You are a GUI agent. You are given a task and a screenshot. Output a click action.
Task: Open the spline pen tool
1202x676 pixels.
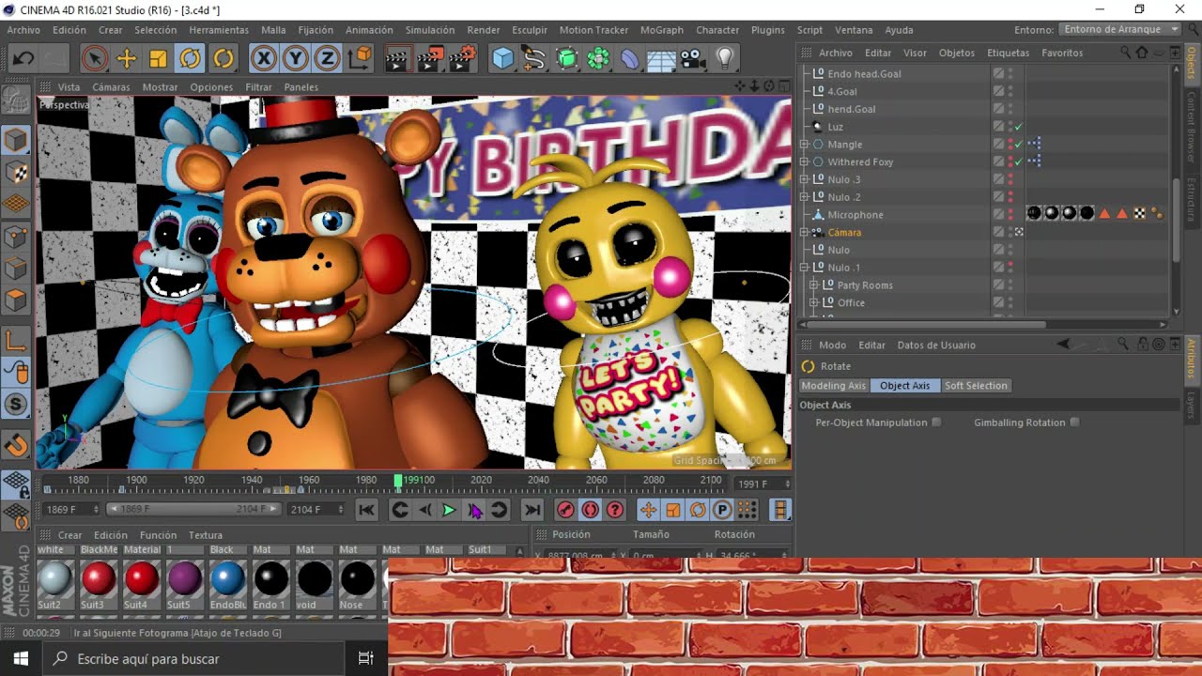534,59
